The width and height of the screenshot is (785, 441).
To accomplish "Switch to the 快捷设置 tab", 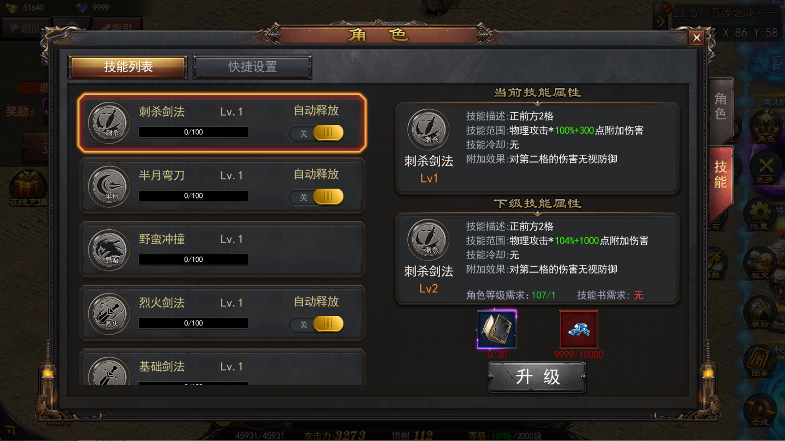I will 252,67.
